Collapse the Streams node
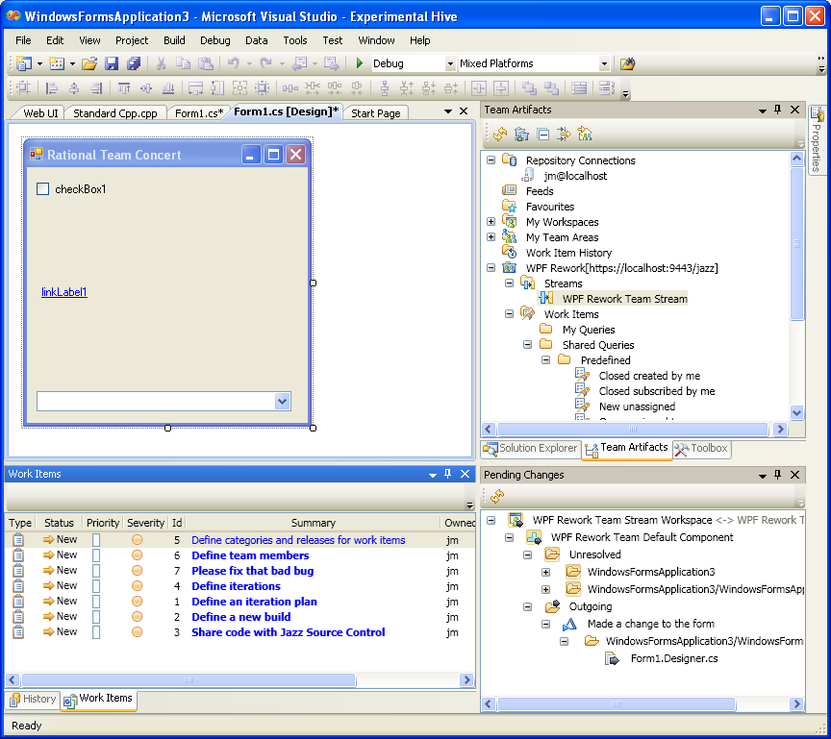This screenshot has width=831, height=739. pos(510,283)
